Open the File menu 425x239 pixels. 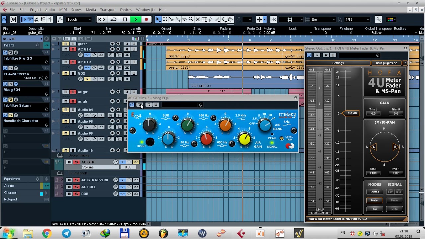point(12,10)
